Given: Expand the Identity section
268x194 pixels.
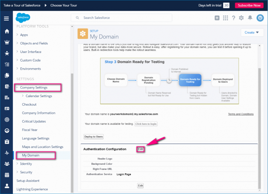Looking at the screenshot, I should [17, 164].
